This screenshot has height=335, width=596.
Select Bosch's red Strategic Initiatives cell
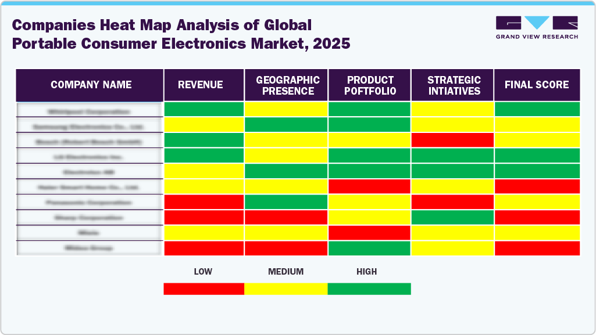[452, 141]
